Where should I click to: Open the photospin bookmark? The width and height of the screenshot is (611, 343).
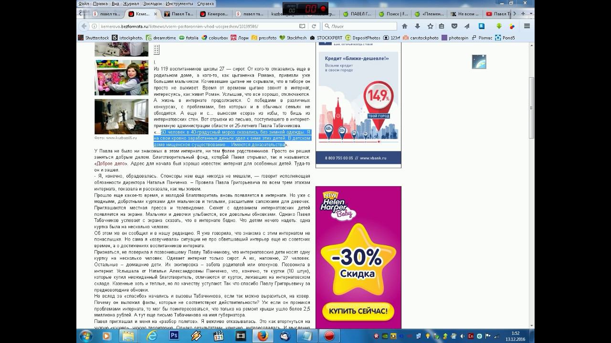455,38
